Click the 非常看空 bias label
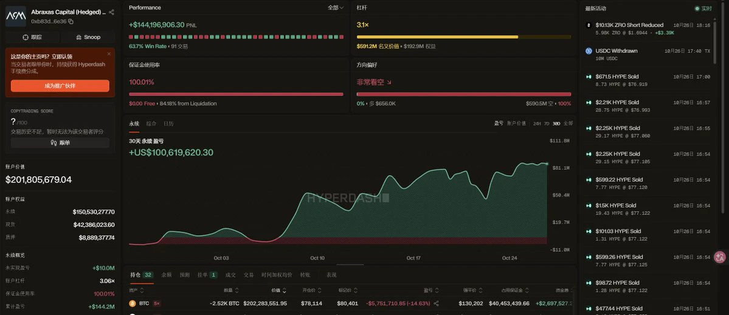The width and height of the screenshot is (729, 315). click(374, 82)
